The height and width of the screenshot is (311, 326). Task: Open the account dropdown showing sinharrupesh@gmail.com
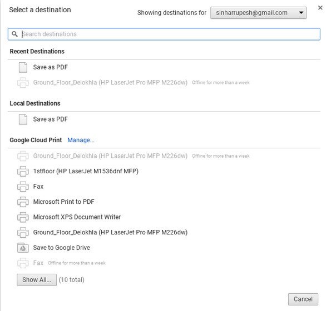[258, 13]
